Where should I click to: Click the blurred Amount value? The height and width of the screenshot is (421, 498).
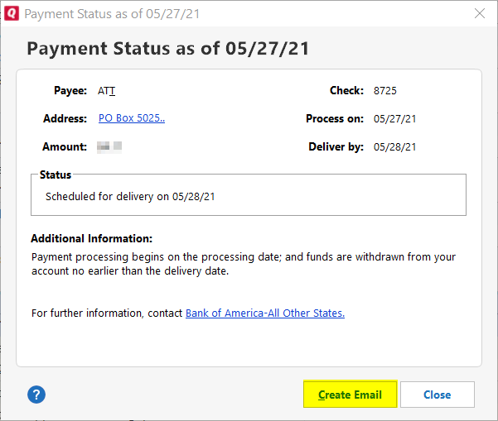[x=109, y=146]
